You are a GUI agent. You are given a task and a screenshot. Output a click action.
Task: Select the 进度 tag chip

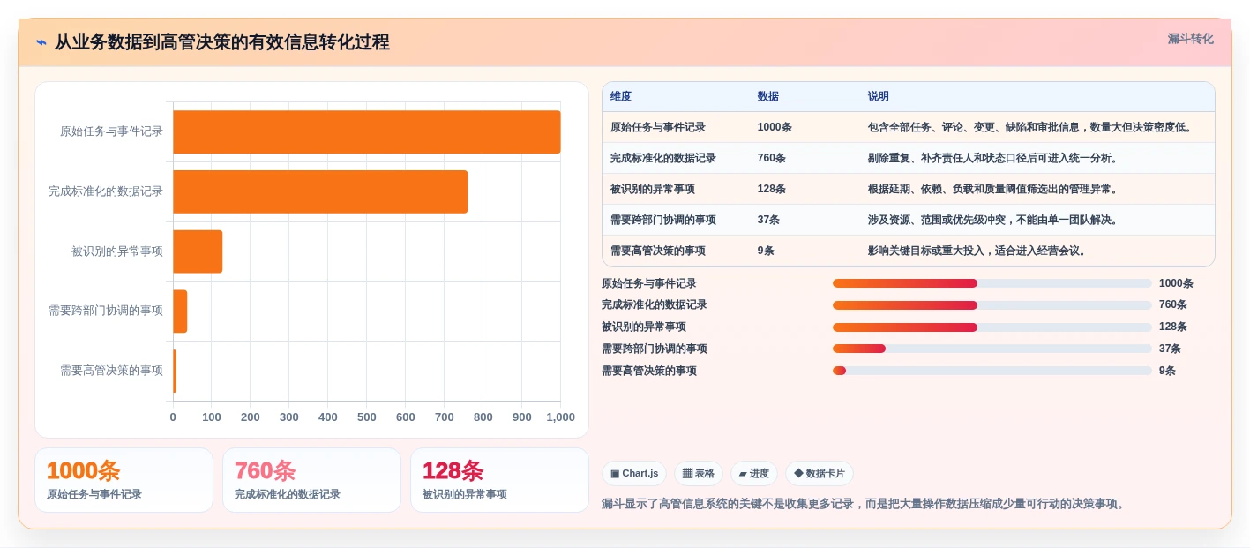pyautogui.click(x=754, y=474)
